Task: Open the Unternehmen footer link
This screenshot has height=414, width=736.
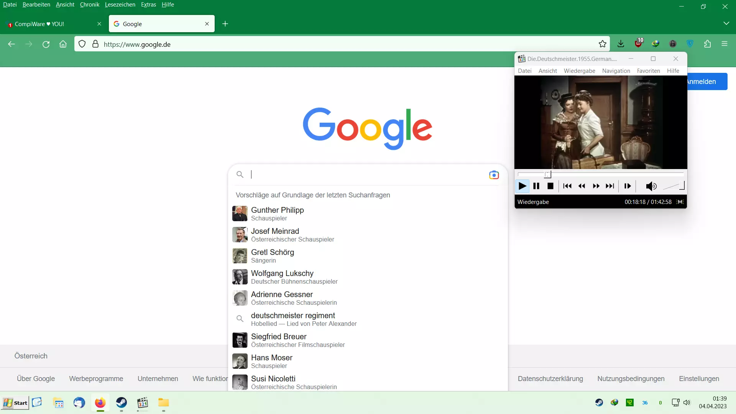Action: [x=158, y=379]
